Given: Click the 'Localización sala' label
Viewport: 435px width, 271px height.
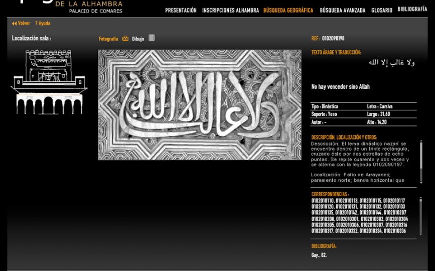Looking at the screenshot, I should pos(32,38).
